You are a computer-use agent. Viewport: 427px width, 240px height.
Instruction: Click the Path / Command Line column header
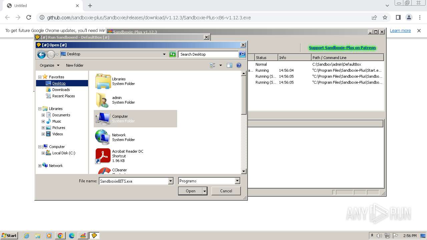click(347, 58)
